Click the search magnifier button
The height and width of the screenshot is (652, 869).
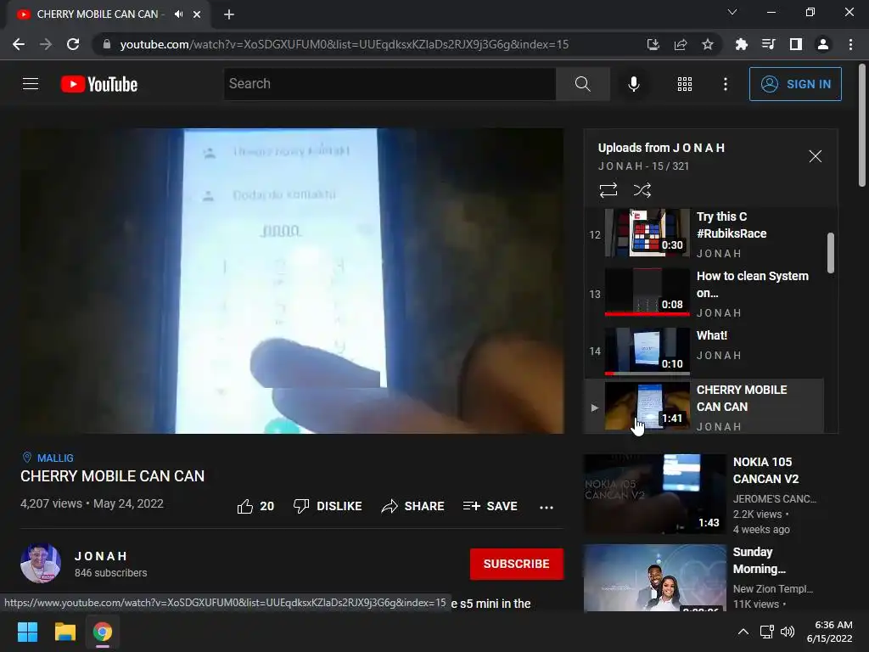coord(582,84)
